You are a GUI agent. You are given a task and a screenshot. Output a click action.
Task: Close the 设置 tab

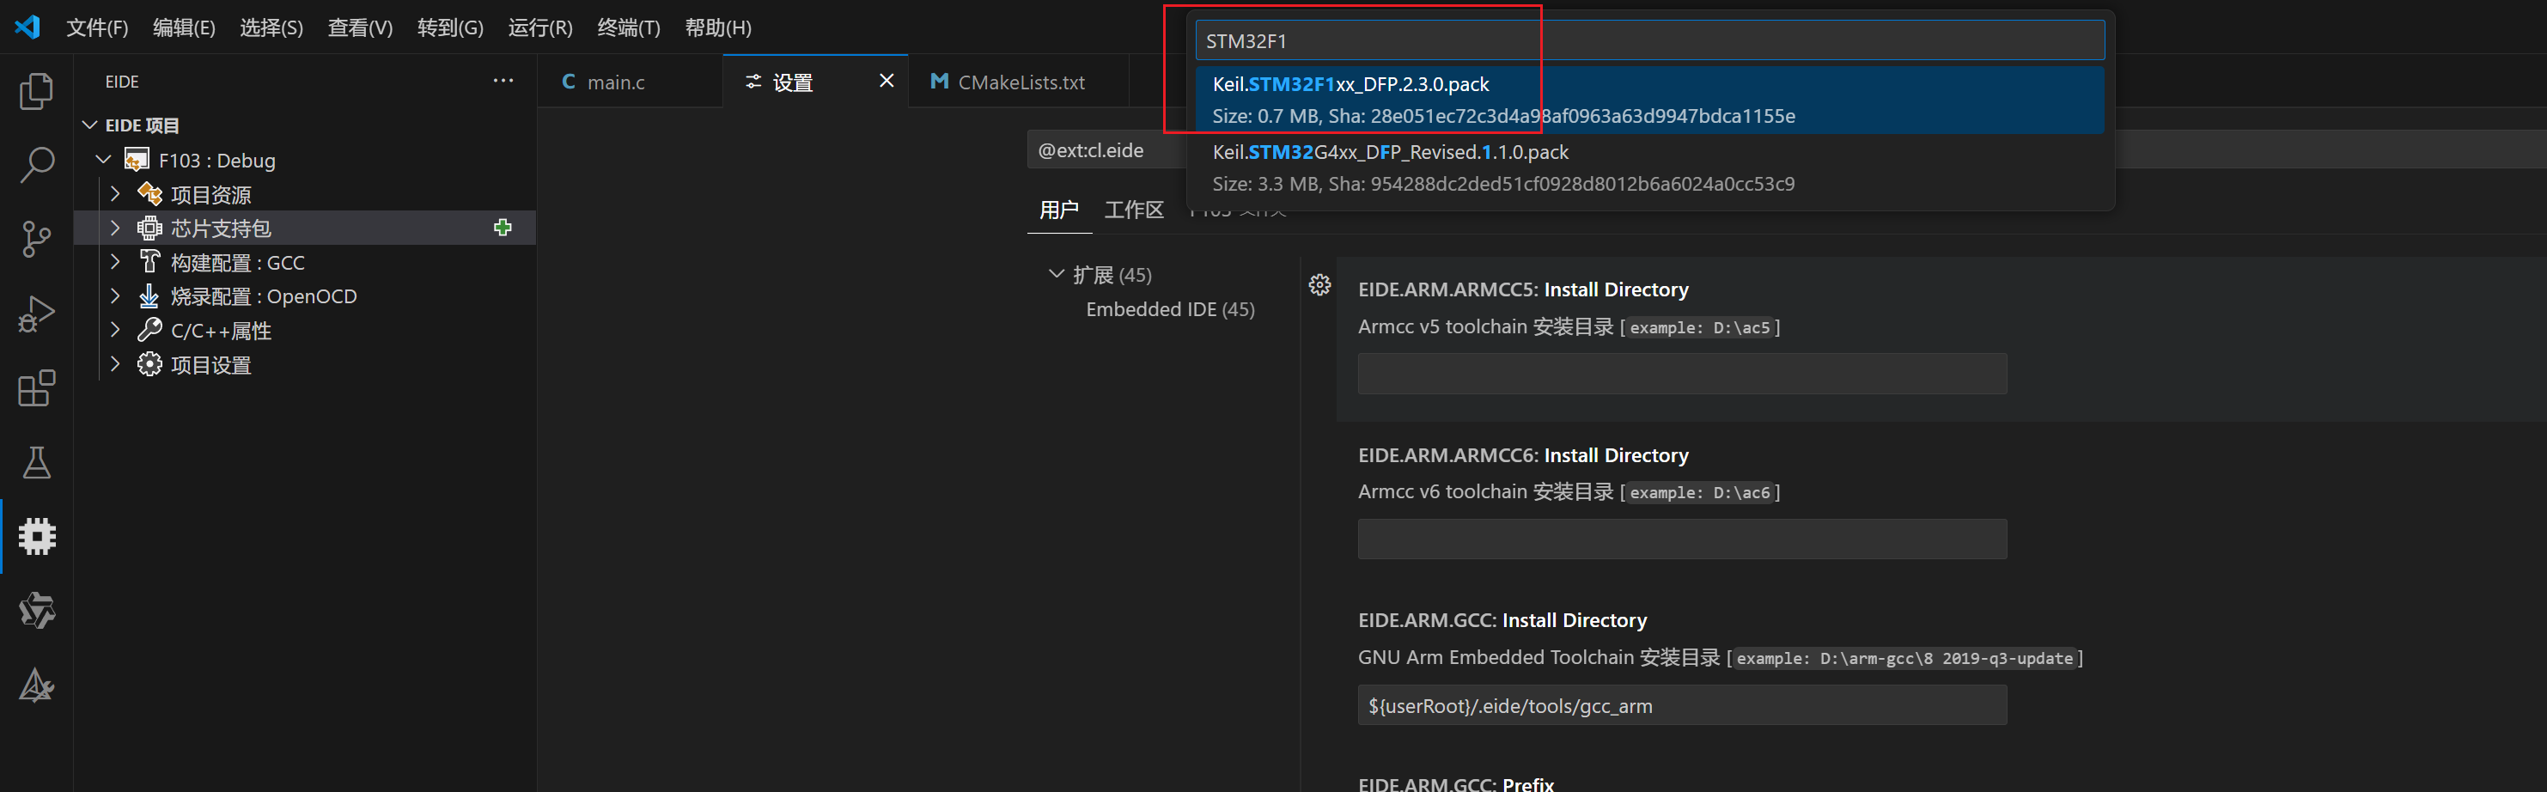(x=886, y=81)
